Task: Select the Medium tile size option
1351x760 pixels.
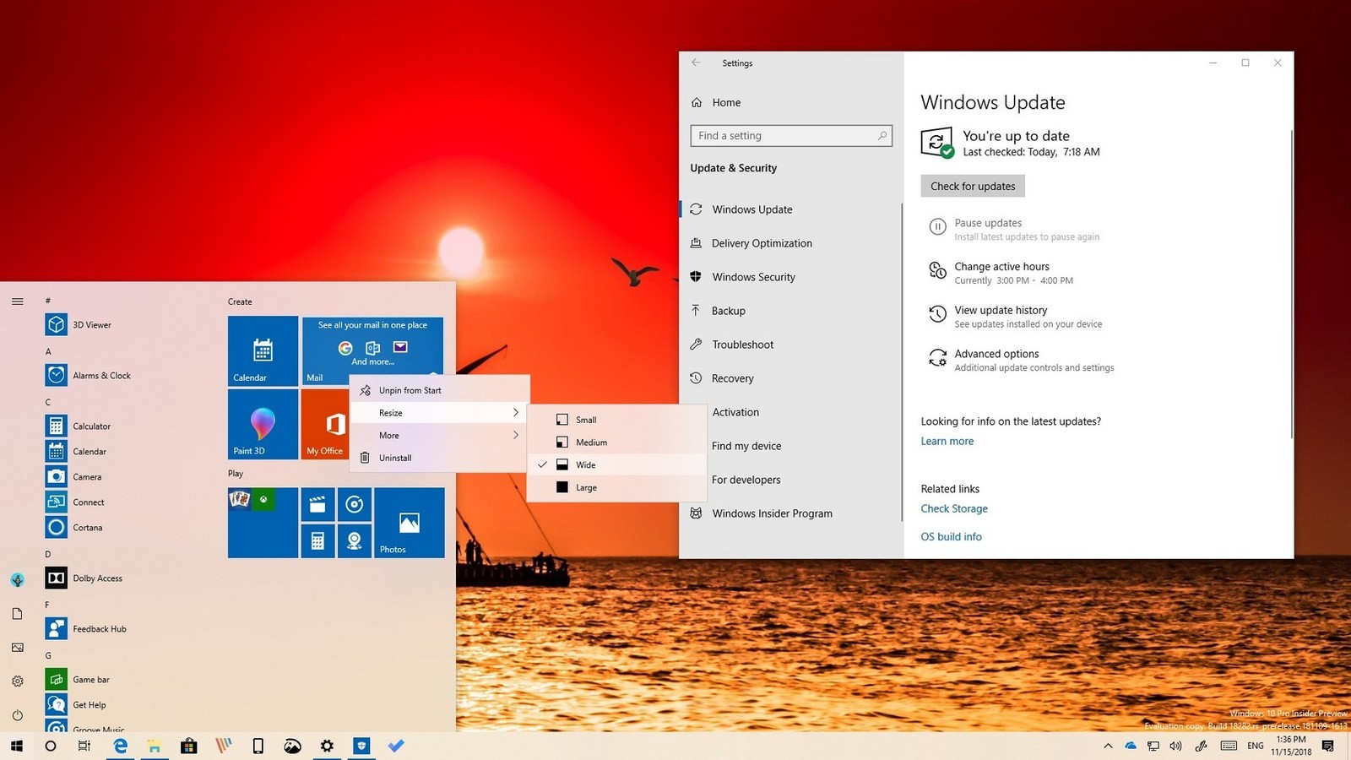Action: click(x=591, y=442)
